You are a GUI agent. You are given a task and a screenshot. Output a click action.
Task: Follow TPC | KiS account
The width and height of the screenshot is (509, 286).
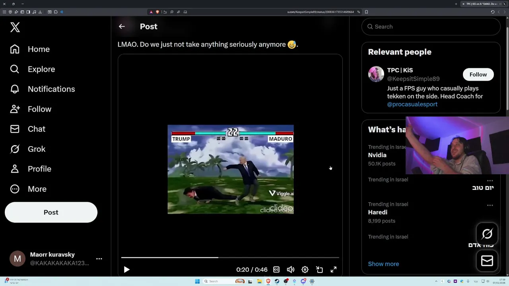pyautogui.click(x=478, y=75)
